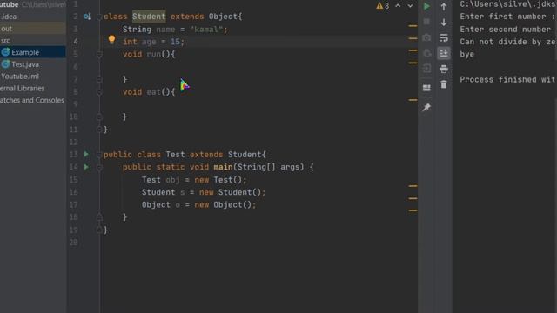Viewport: 557px width, 313px height.
Task: Click the yellow lightbulb quick-fix icon
Action: tap(111, 39)
